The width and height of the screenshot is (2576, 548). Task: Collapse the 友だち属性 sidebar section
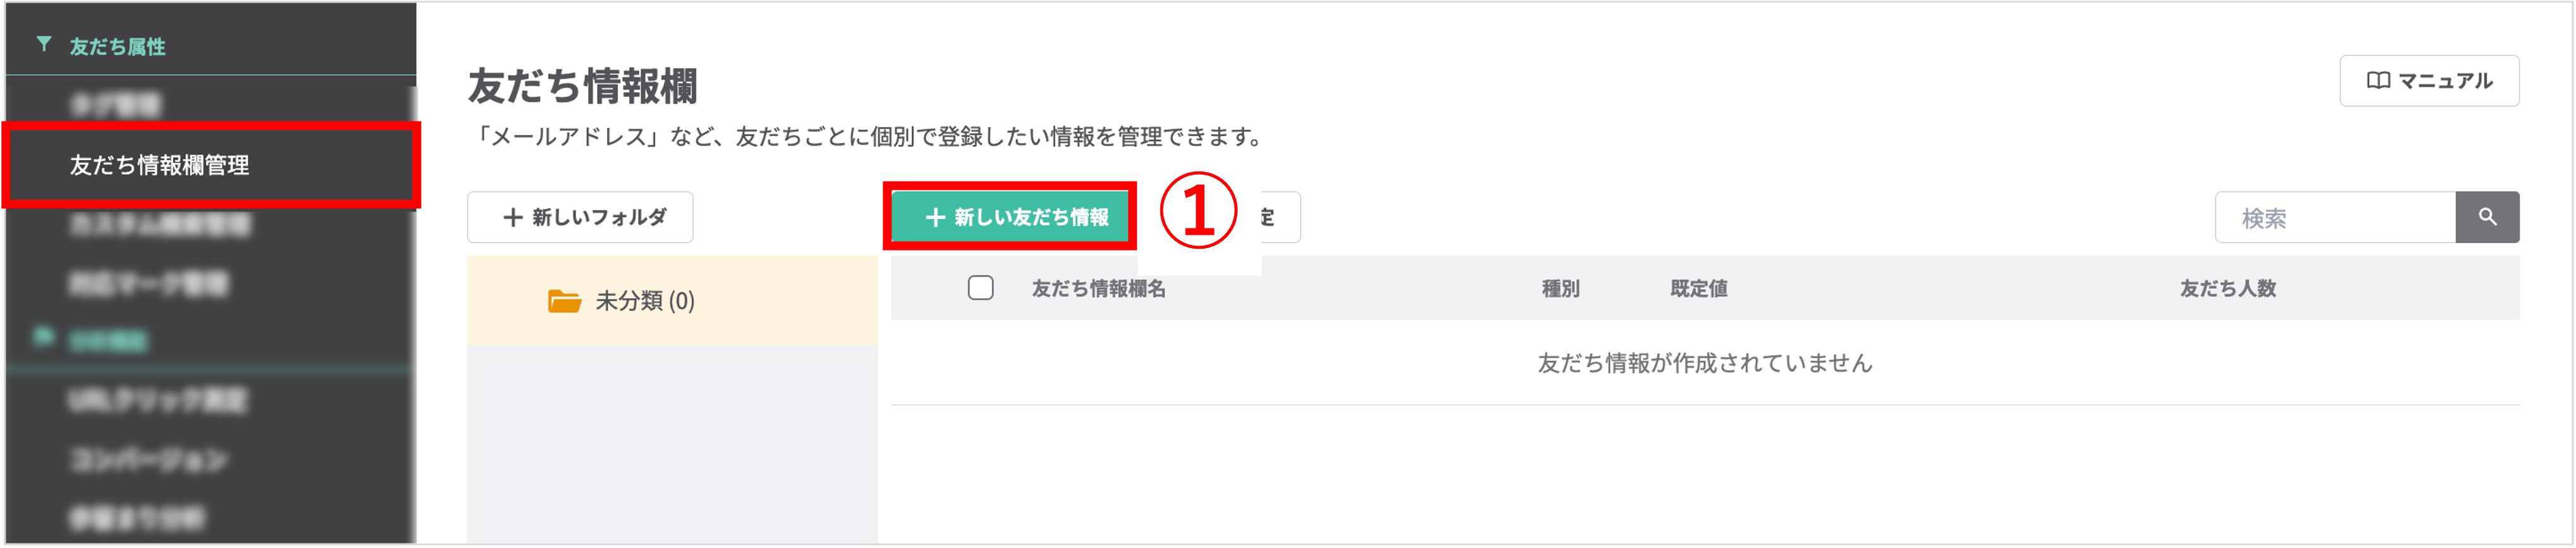117,46
